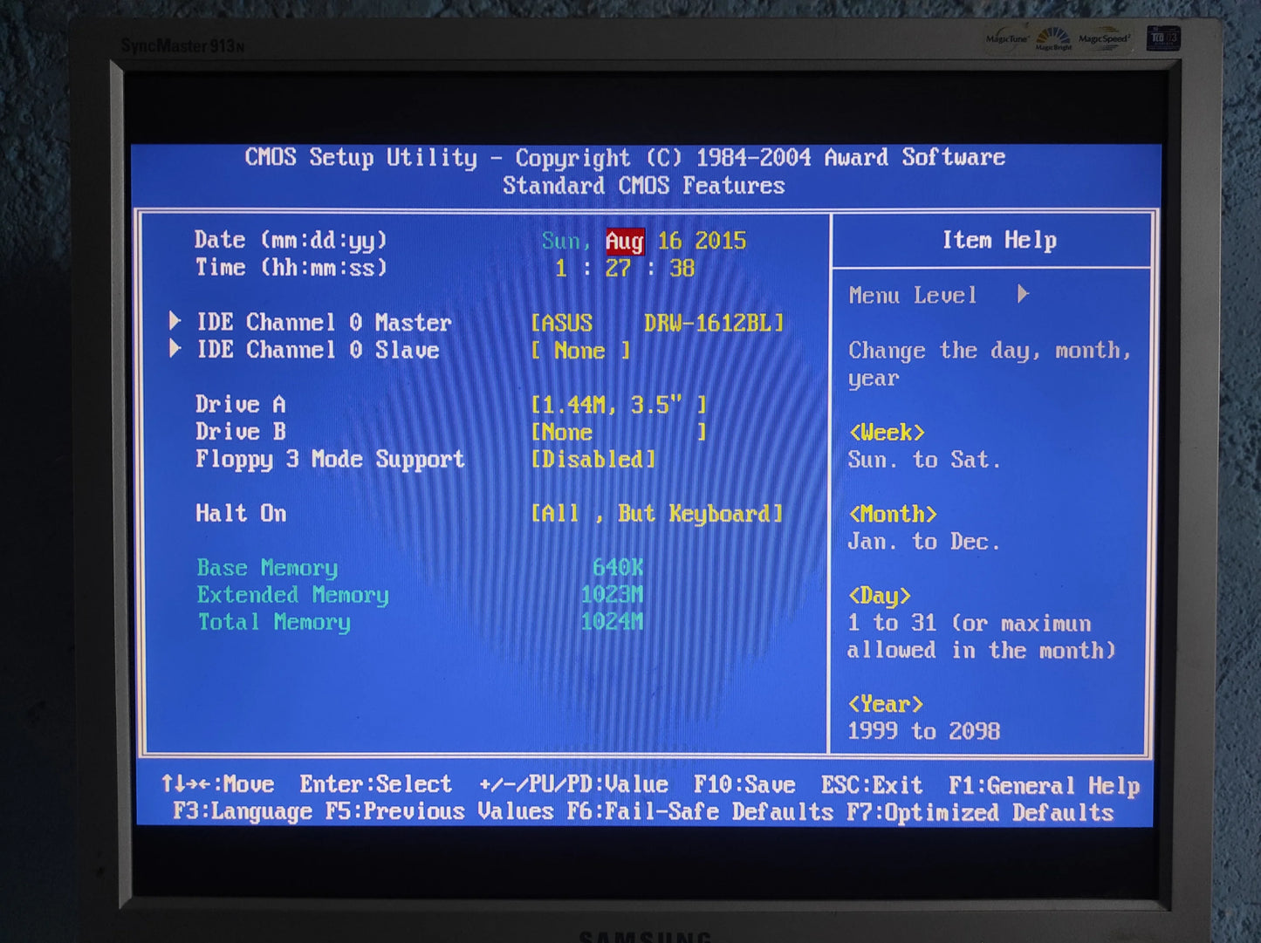Image resolution: width=1261 pixels, height=943 pixels.
Task: Click the <Year> help heading
Action: (x=886, y=705)
